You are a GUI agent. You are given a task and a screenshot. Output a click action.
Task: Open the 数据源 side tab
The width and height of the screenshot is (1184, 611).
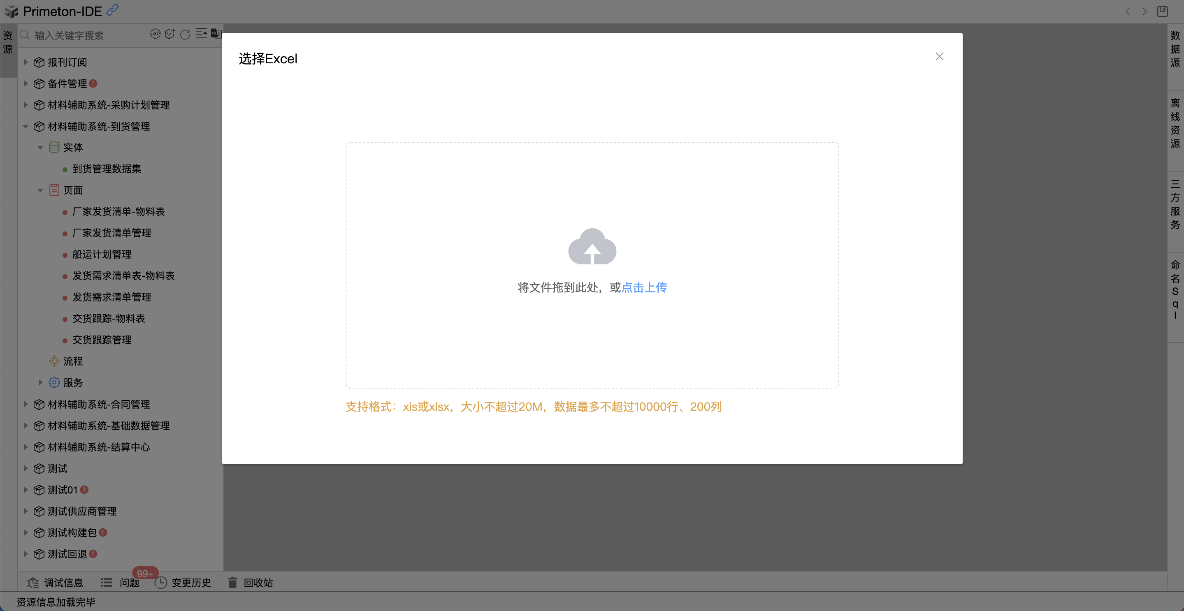coord(1175,49)
